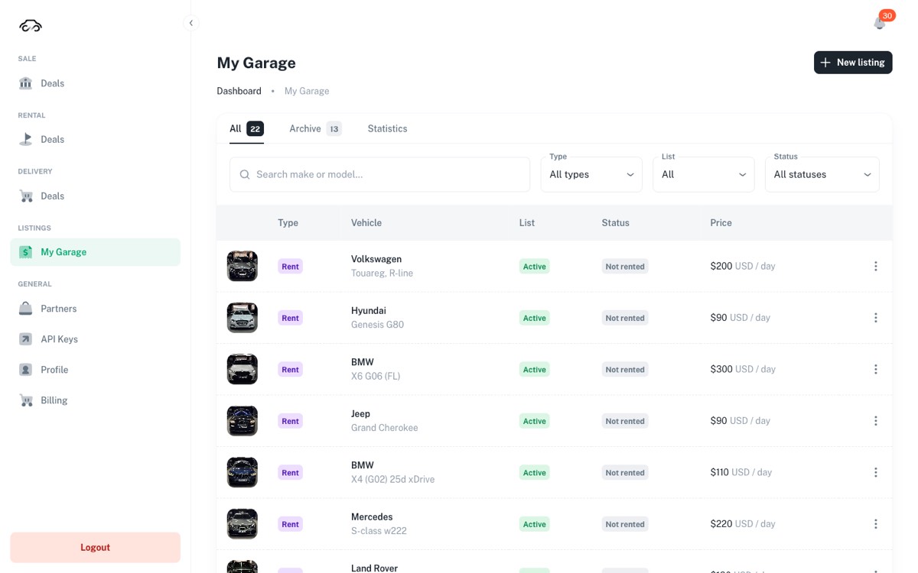Click the Partners bag icon
The image size is (918, 573).
coord(26,309)
